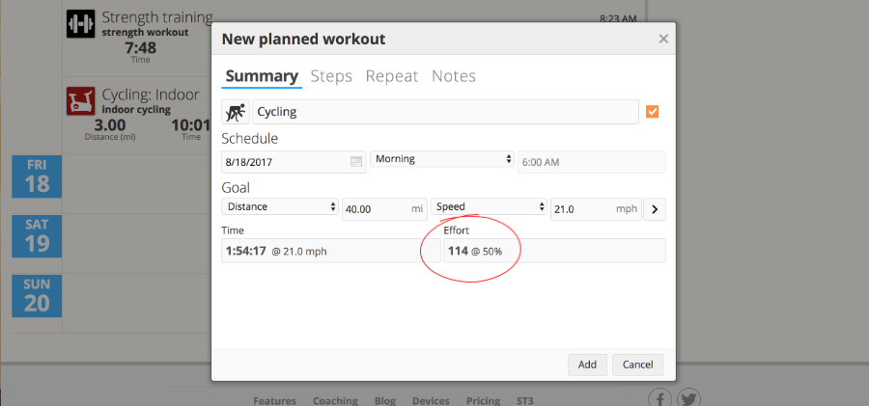The image size is (869, 406).
Task: Open the Morning time-of-day dropdown
Action: 441,159
